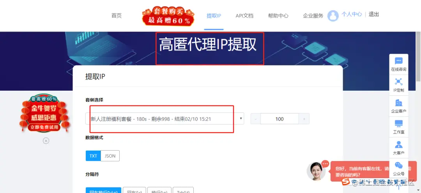
Task: Open 企业服务 enterprise services
Action: pos(313,16)
